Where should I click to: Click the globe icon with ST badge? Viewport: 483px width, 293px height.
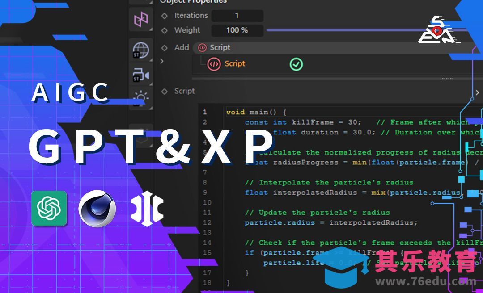(x=140, y=50)
